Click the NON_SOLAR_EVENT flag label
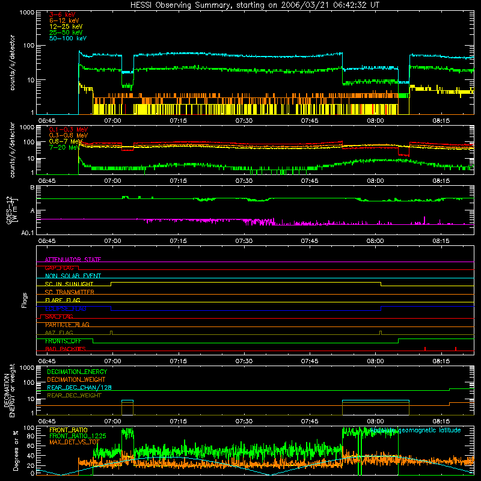 point(73,276)
